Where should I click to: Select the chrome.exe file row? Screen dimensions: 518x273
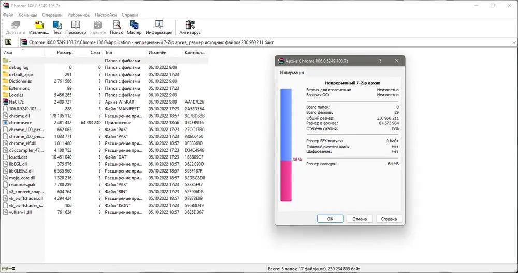[104, 123]
